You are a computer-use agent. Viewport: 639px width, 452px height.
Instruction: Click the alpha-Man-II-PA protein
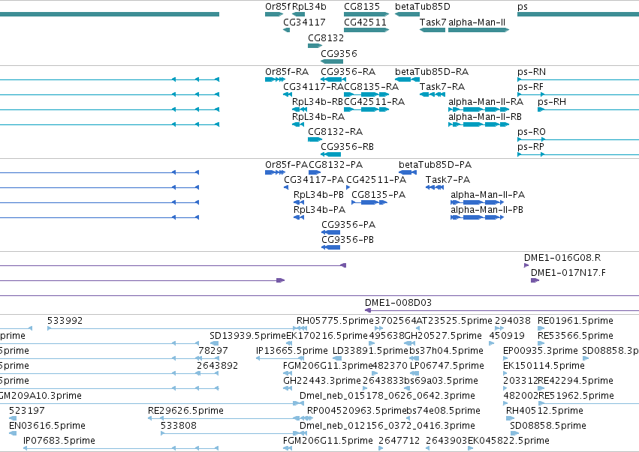pyautogui.click(x=478, y=202)
